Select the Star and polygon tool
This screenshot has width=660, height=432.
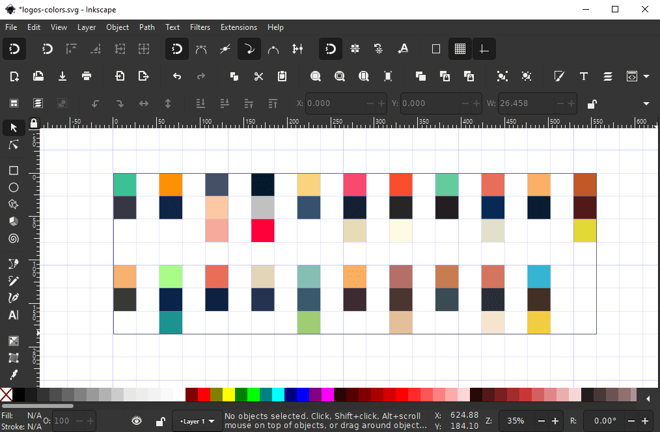(14, 204)
